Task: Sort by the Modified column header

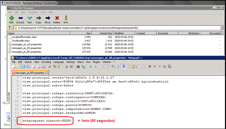Action: point(124,33)
